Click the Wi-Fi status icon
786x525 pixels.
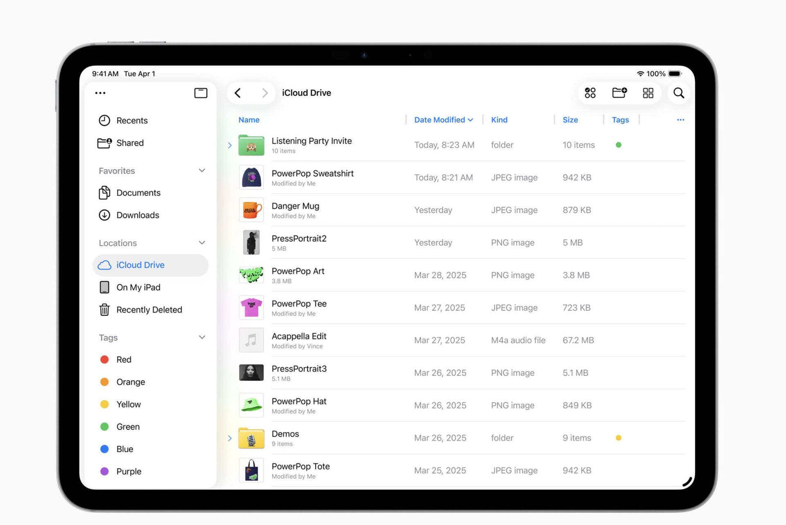coord(640,74)
